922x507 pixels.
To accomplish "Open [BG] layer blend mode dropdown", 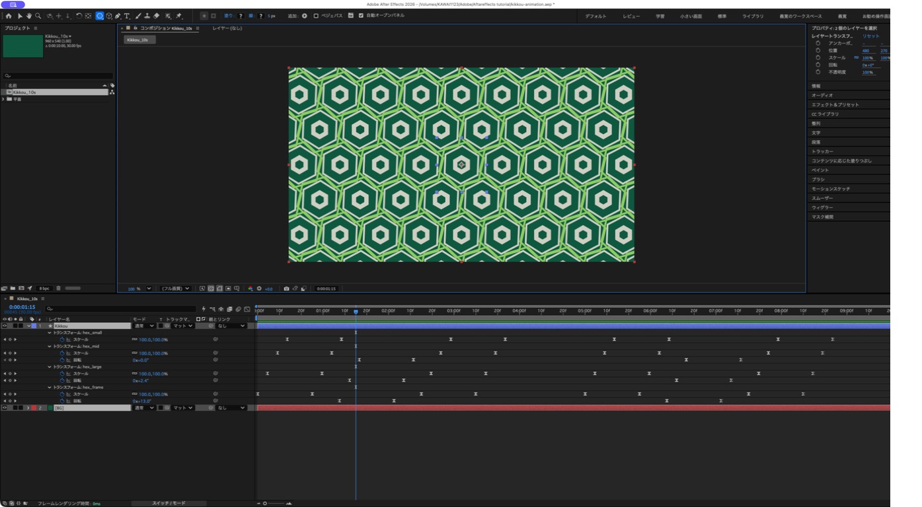I will [x=143, y=408].
